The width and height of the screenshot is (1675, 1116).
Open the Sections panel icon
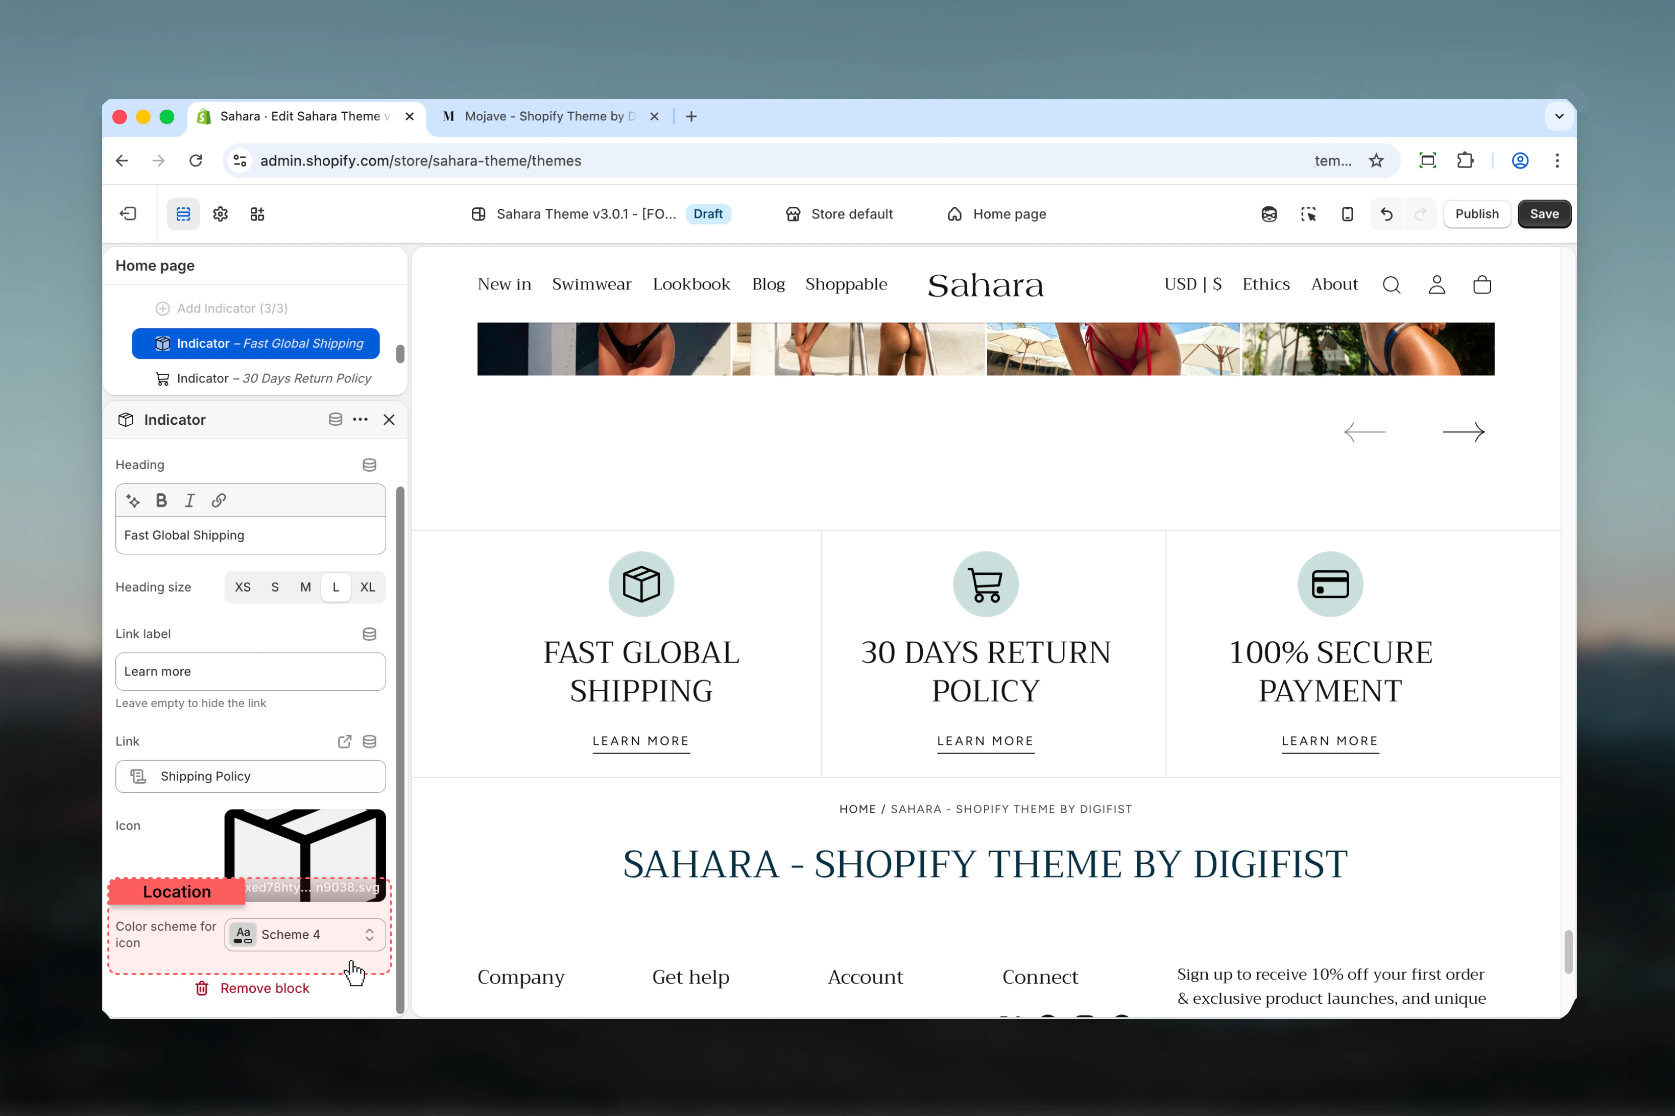pos(183,214)
